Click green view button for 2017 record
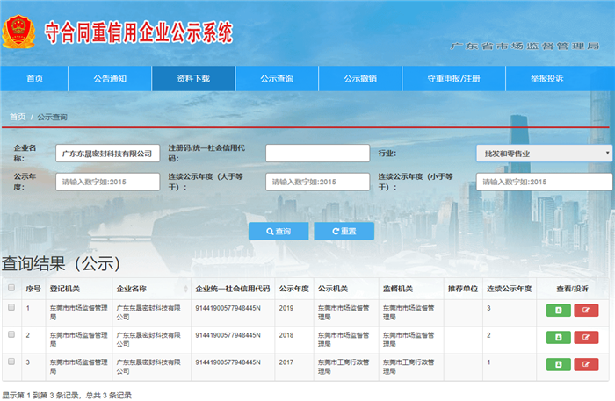This screenshot has width=615, height=401. (x=558, y=363)
